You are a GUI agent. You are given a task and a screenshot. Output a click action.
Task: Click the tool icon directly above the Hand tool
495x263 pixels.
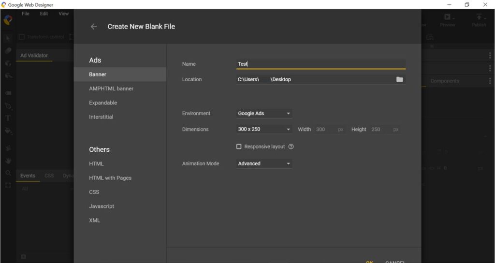pyautogui.click(x=8, y=148)
